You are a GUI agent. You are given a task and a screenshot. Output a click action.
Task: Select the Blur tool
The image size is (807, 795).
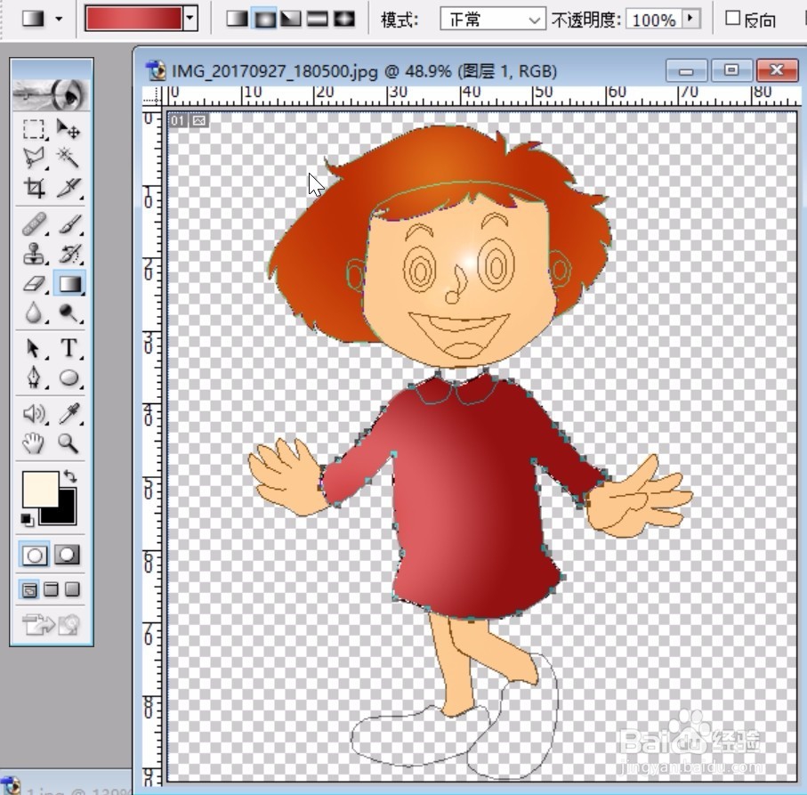coord(34,312)
